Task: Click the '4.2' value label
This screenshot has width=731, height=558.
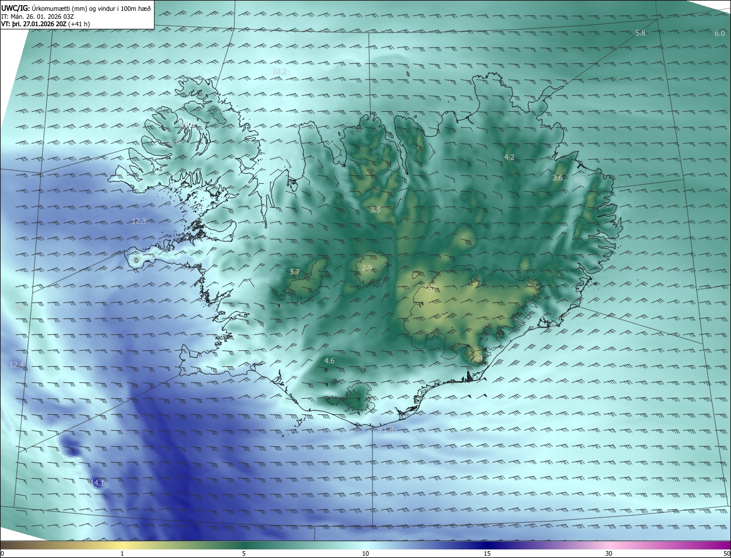Action: click(509, 157)
